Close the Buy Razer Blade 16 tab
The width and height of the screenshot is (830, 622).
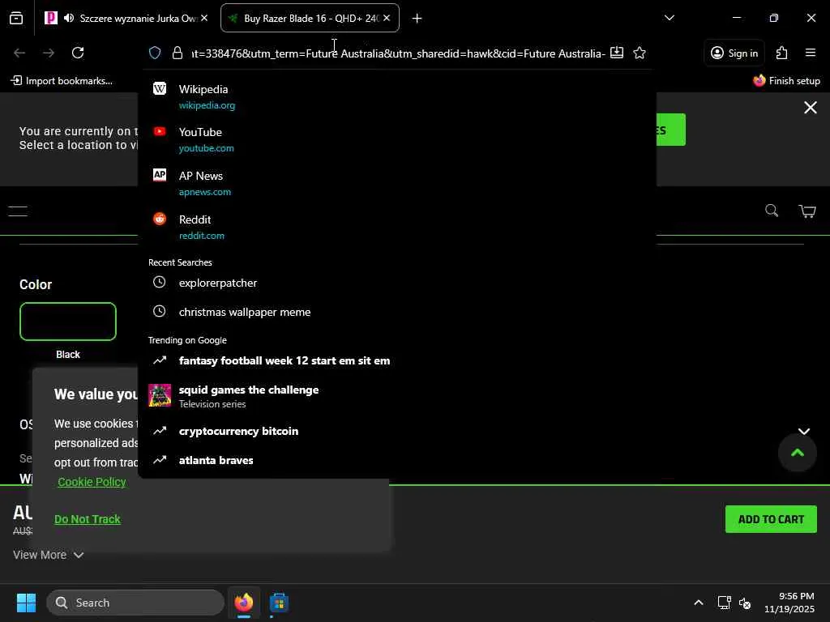387,18
